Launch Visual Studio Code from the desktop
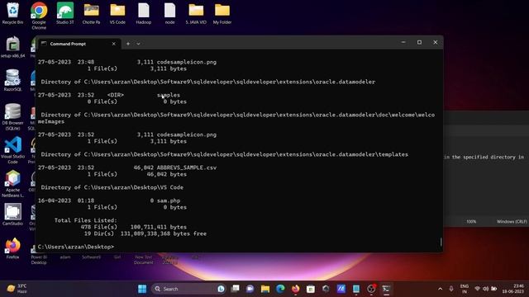Image resolution: width=529 pixels, height=297 pixels. [13, 150]
